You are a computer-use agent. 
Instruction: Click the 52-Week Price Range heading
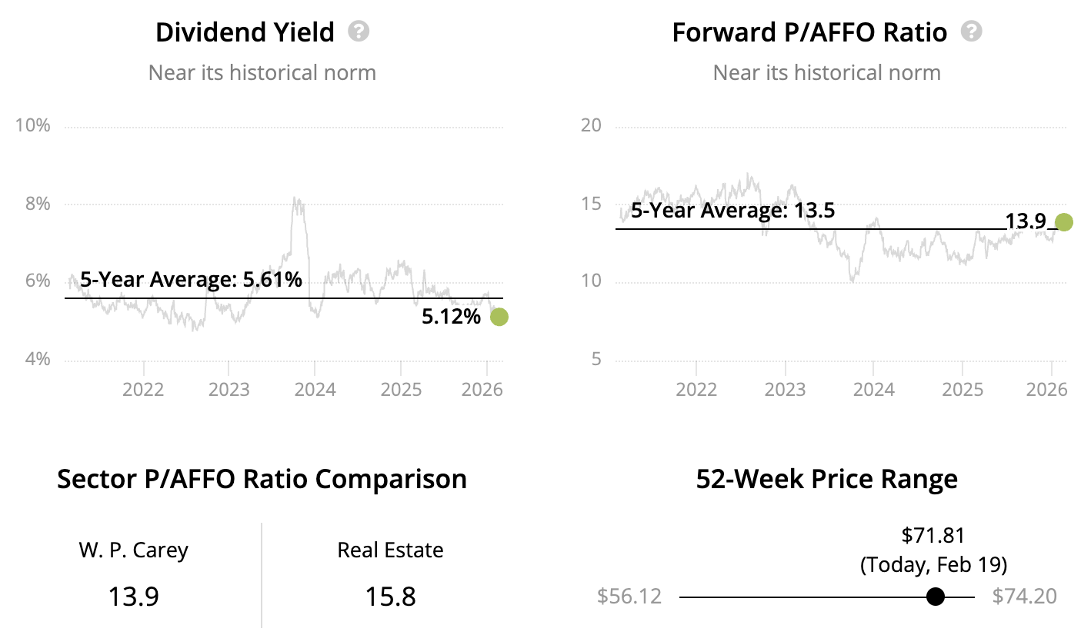click(826, 479)
